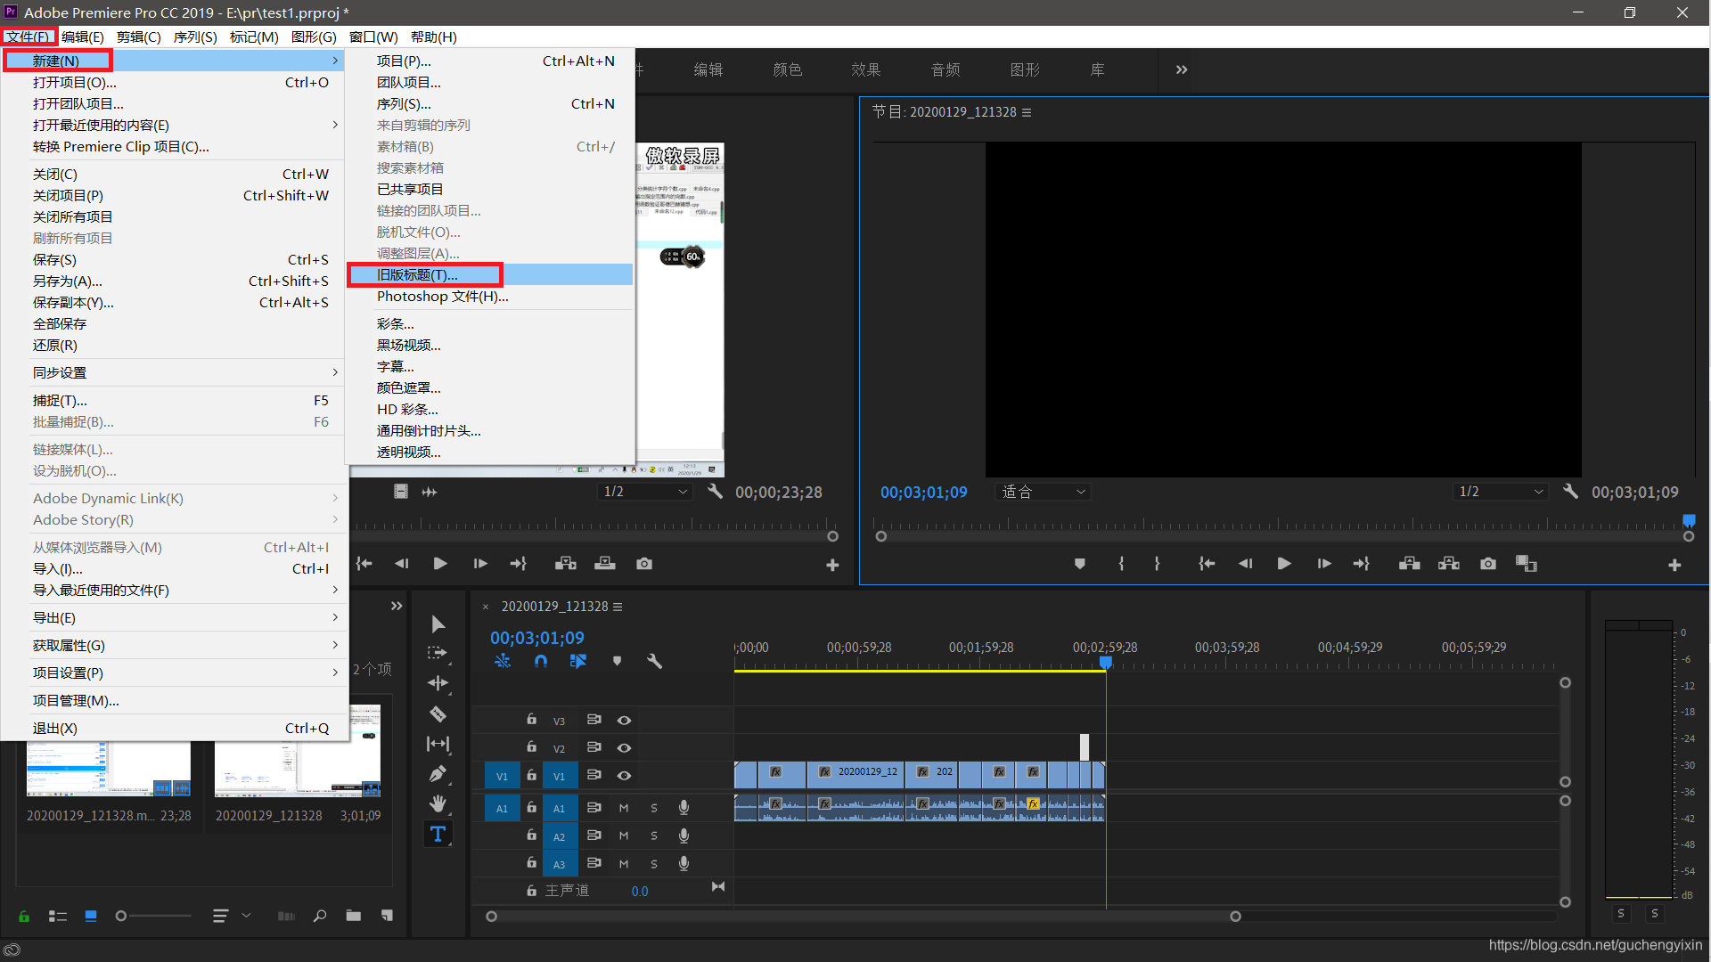Open Program panel menu icon
Viewport: 1711px width, 962px height.
coord(1027,112)
